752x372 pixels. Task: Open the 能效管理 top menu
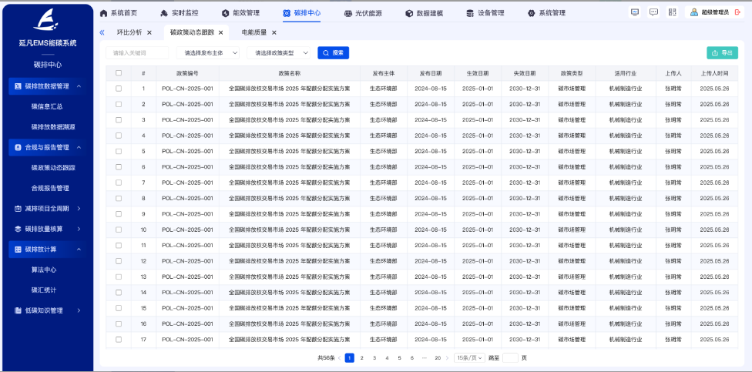click(x=240, y=13)
